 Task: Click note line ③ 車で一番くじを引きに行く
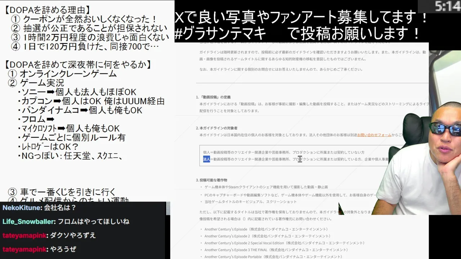tap(62, 192)
